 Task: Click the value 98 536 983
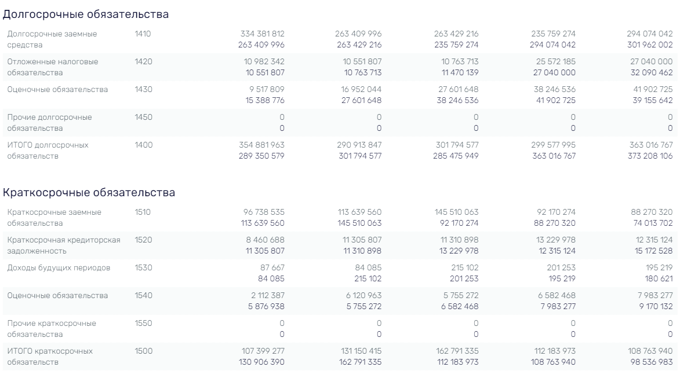click(x=652, y=362)
